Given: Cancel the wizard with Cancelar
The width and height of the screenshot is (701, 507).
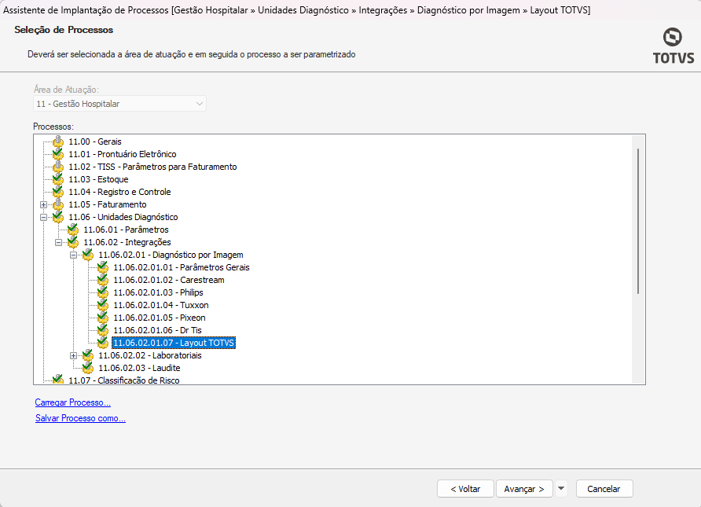Looking at the screenshot, I should (x=604, y=489).
